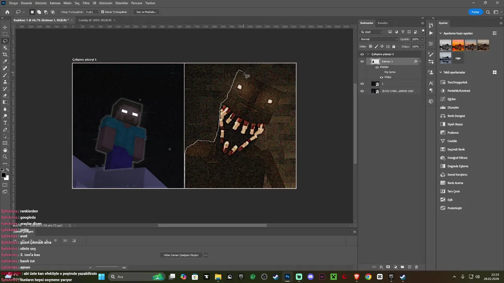Select the Crop tool
Screen dimensions: 504x283
[5, 55]
